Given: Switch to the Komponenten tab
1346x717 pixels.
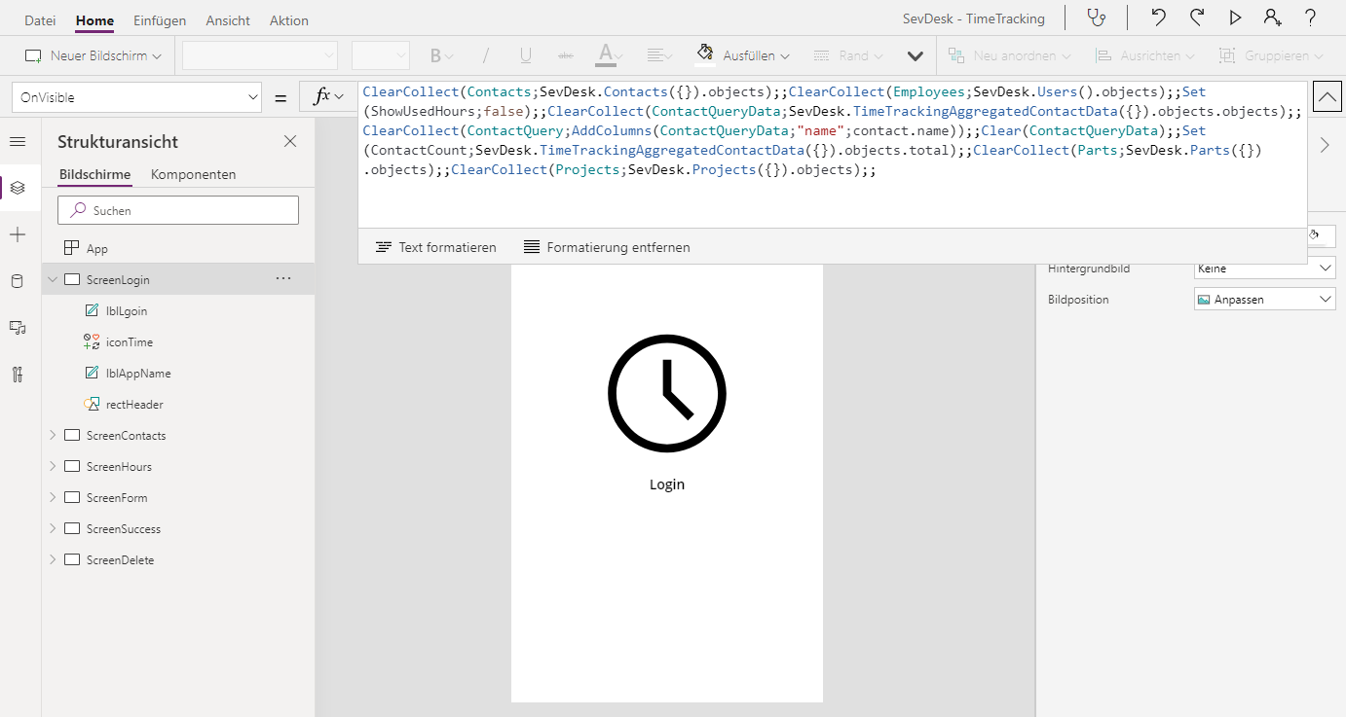Looking at the screenshot, I should 195,174.
